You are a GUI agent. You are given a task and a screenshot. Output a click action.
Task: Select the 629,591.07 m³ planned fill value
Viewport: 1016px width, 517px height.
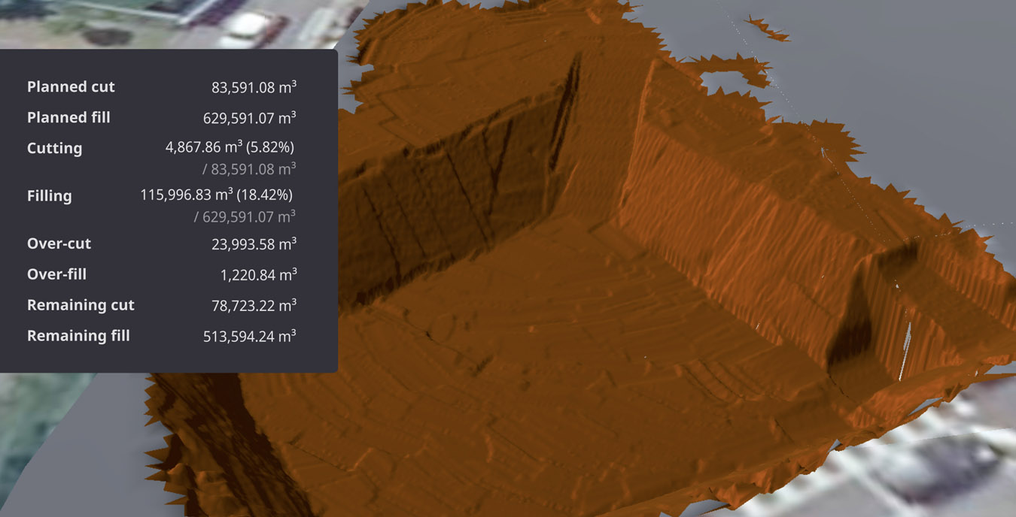click(249, 118)
